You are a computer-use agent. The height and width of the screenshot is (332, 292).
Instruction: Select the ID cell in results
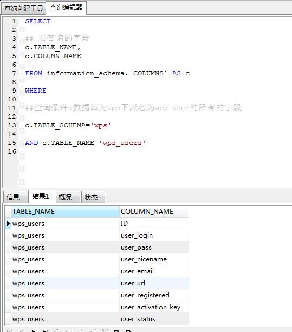pos(154,224)
